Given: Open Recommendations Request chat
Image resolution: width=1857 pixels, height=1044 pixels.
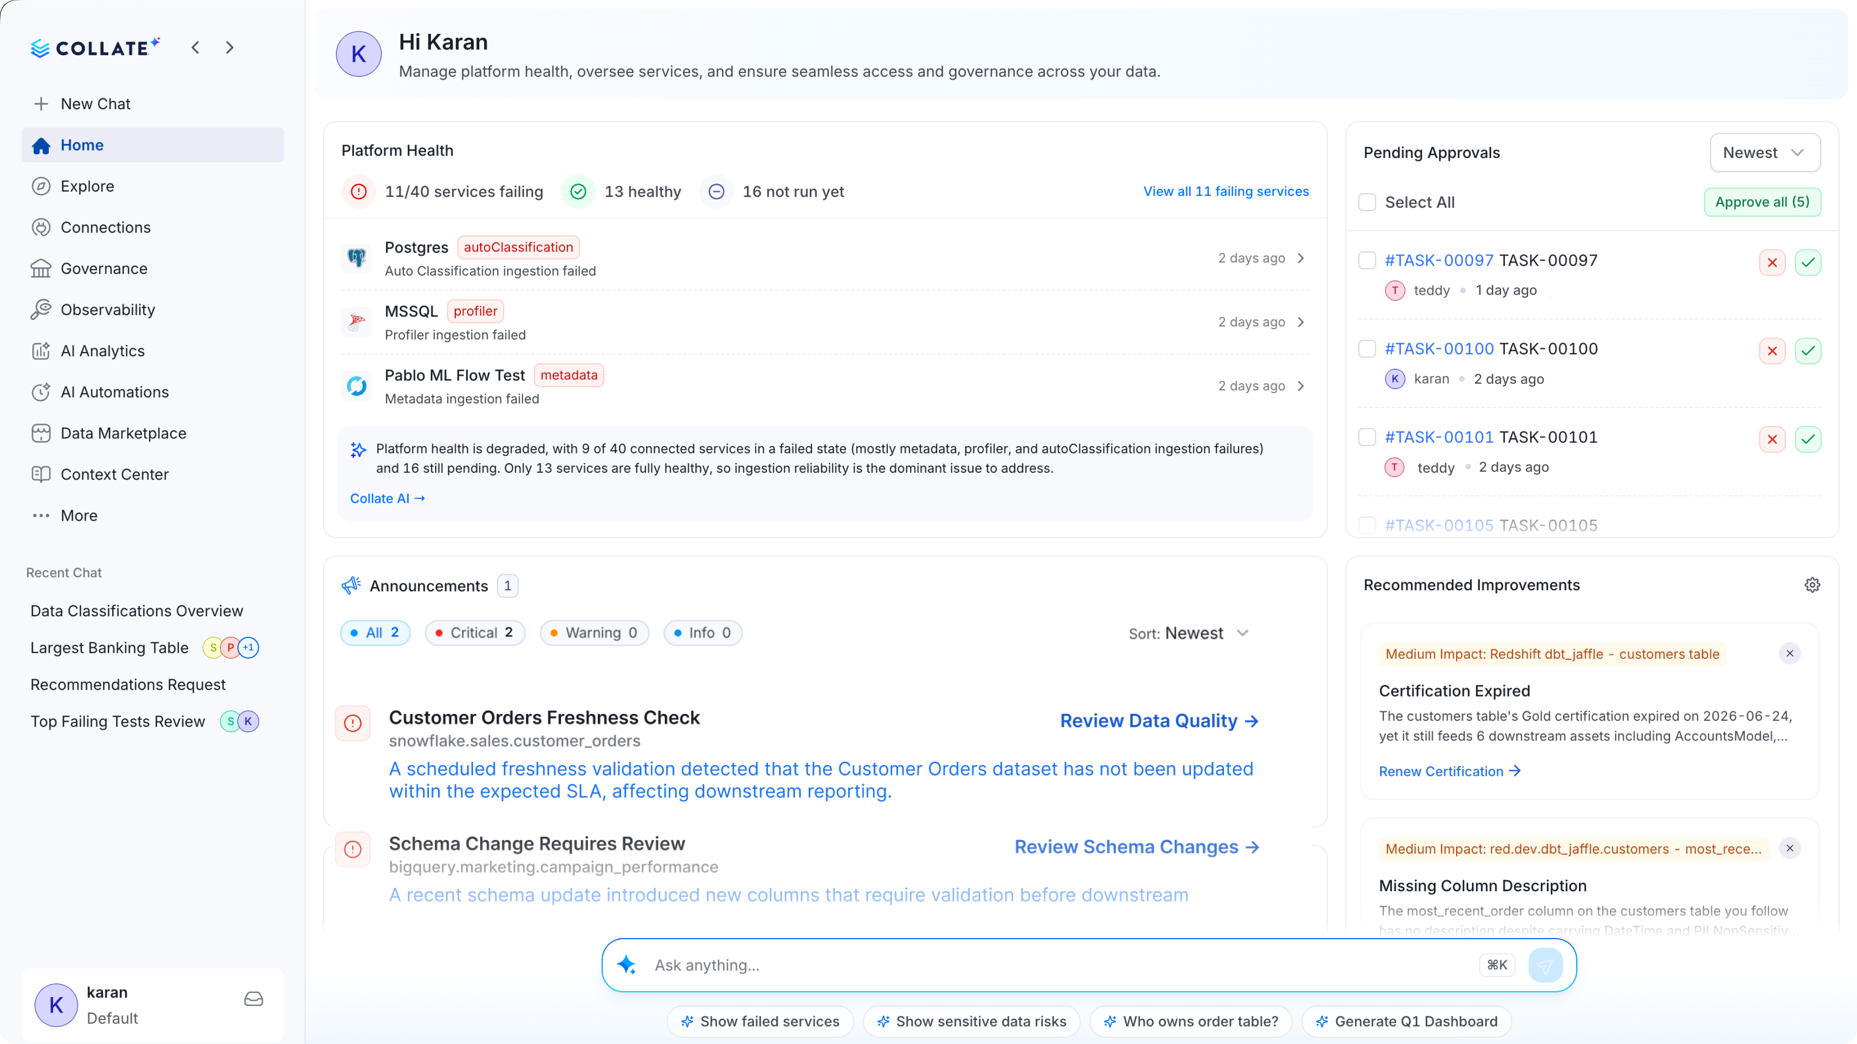Looking at the screenshot, I should coord(128,684).
